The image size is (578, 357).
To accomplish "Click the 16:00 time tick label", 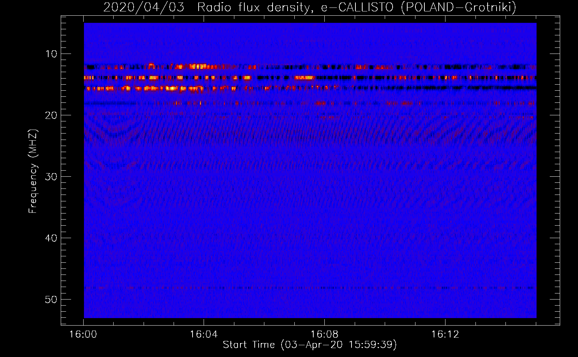I will (83, 335).
